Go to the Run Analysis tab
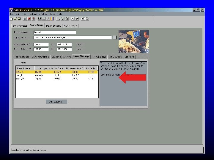Viewport: 214px width, 160px height. pos(70,26)
